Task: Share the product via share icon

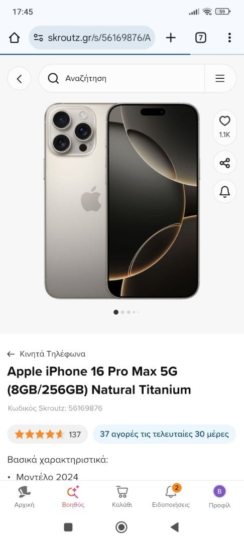Action: click(224, 163)
